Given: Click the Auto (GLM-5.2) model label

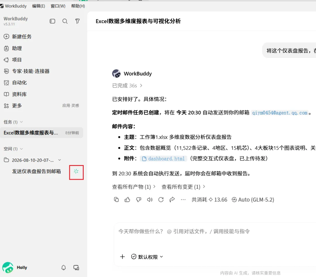Looking at the screenshot, I should (x=253, y=200).
